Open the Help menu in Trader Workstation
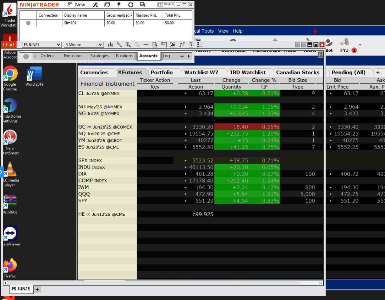 238,31
